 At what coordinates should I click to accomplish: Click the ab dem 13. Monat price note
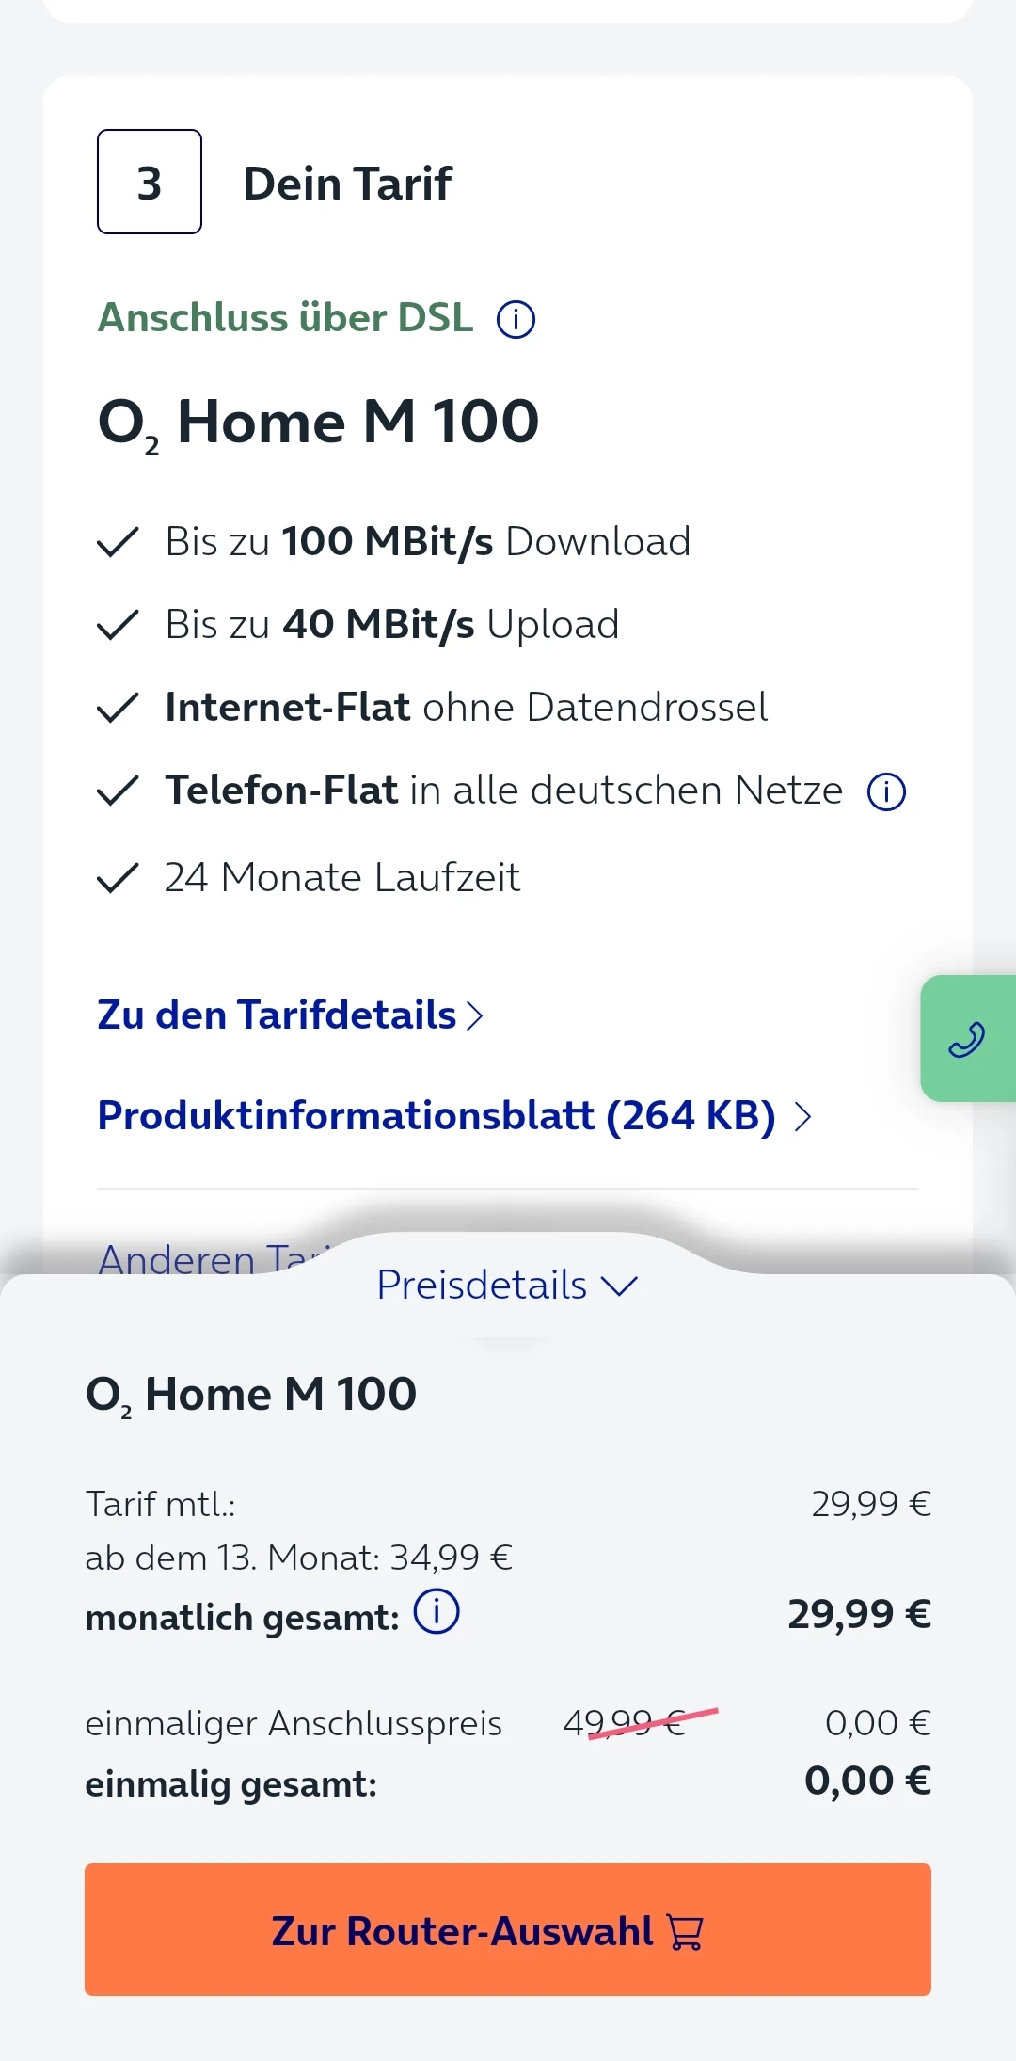[298, 1558]
